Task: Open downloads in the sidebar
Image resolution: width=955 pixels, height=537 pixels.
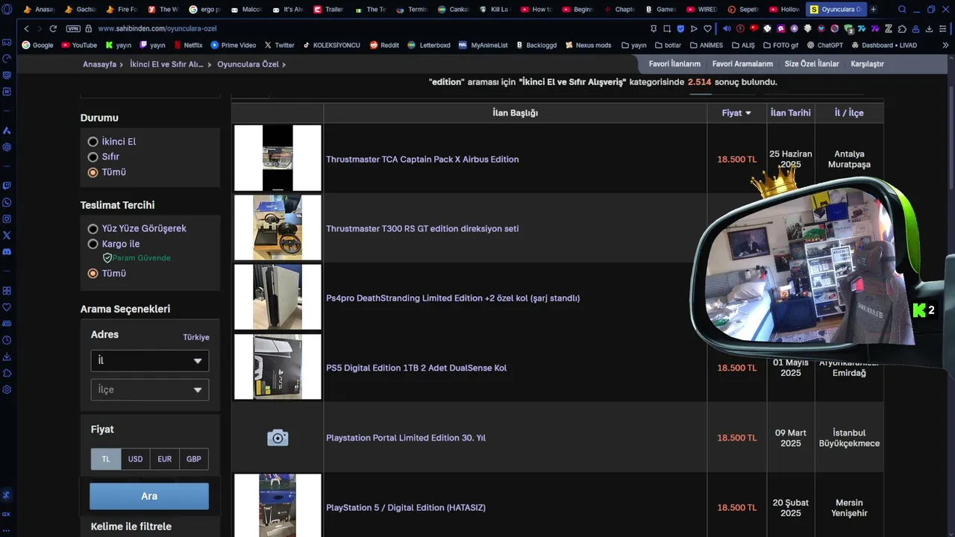Action: tap(7, 357)
